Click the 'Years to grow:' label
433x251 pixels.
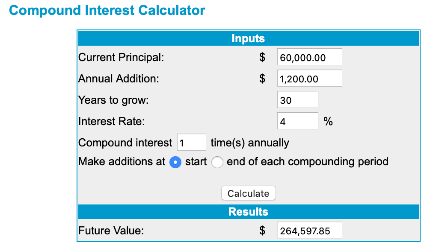[x=113, y=100]
